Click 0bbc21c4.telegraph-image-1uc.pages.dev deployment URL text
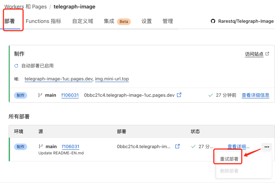 pos(129,95)
